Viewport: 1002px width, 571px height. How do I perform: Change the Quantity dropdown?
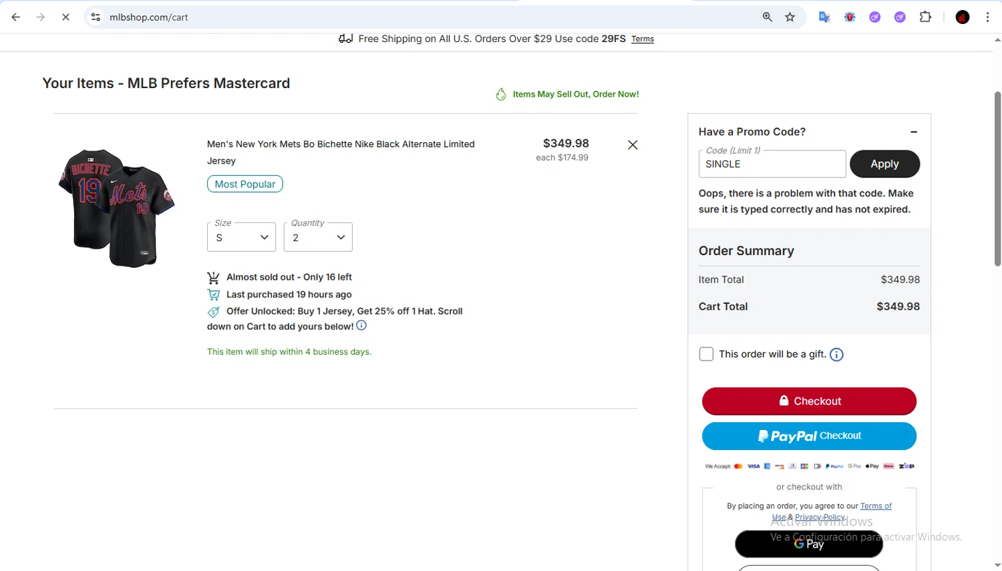coord(318,237)
